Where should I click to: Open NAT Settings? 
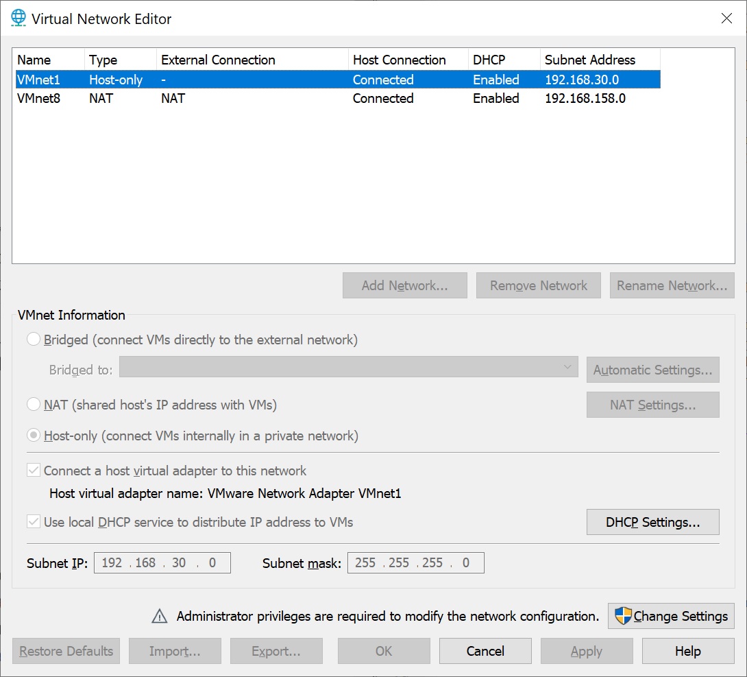point(652,405)
